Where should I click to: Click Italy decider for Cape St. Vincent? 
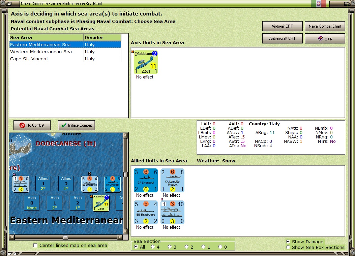tap(102, 59)
